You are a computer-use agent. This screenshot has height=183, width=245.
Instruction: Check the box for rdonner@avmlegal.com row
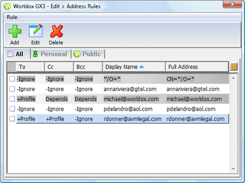pyautogui.click(x=12, y=119)
